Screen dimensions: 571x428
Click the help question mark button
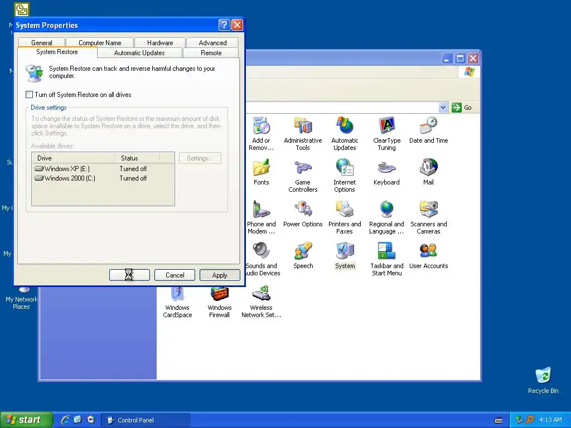224,25
